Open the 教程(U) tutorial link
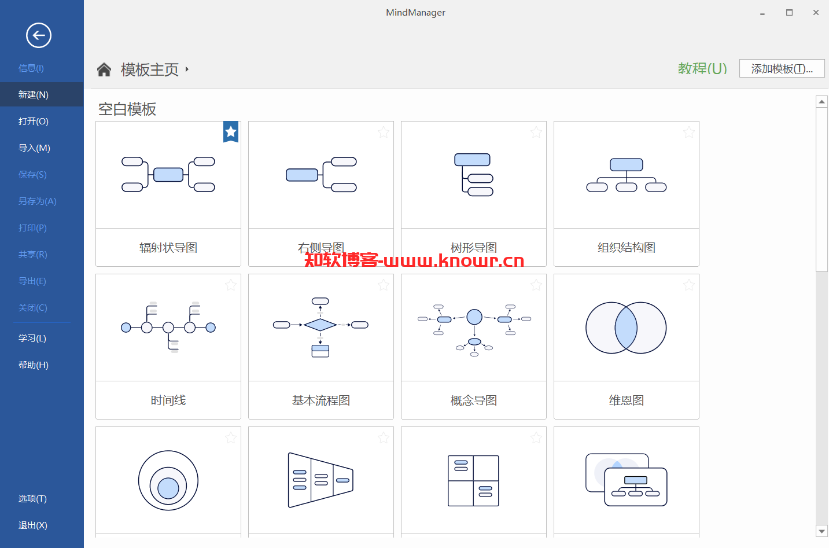The image size is (829, 548). click(x=702, y=68)
